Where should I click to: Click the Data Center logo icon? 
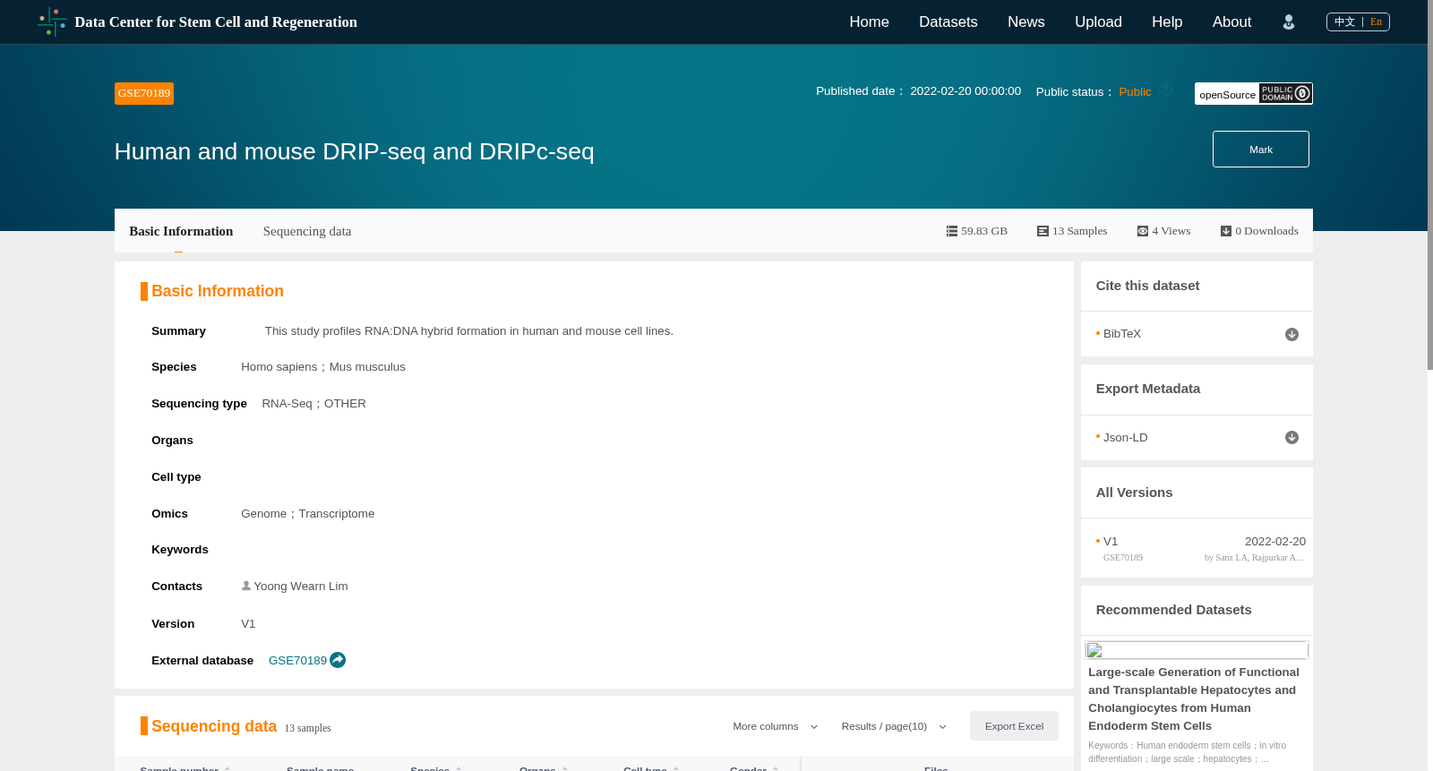click(53, 21)
